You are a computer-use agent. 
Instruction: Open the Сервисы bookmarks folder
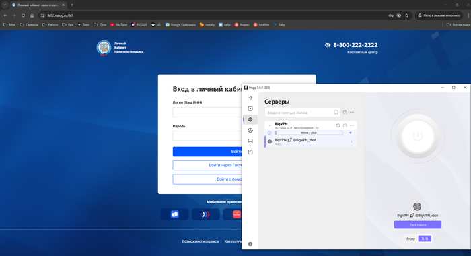click(29, 25)
